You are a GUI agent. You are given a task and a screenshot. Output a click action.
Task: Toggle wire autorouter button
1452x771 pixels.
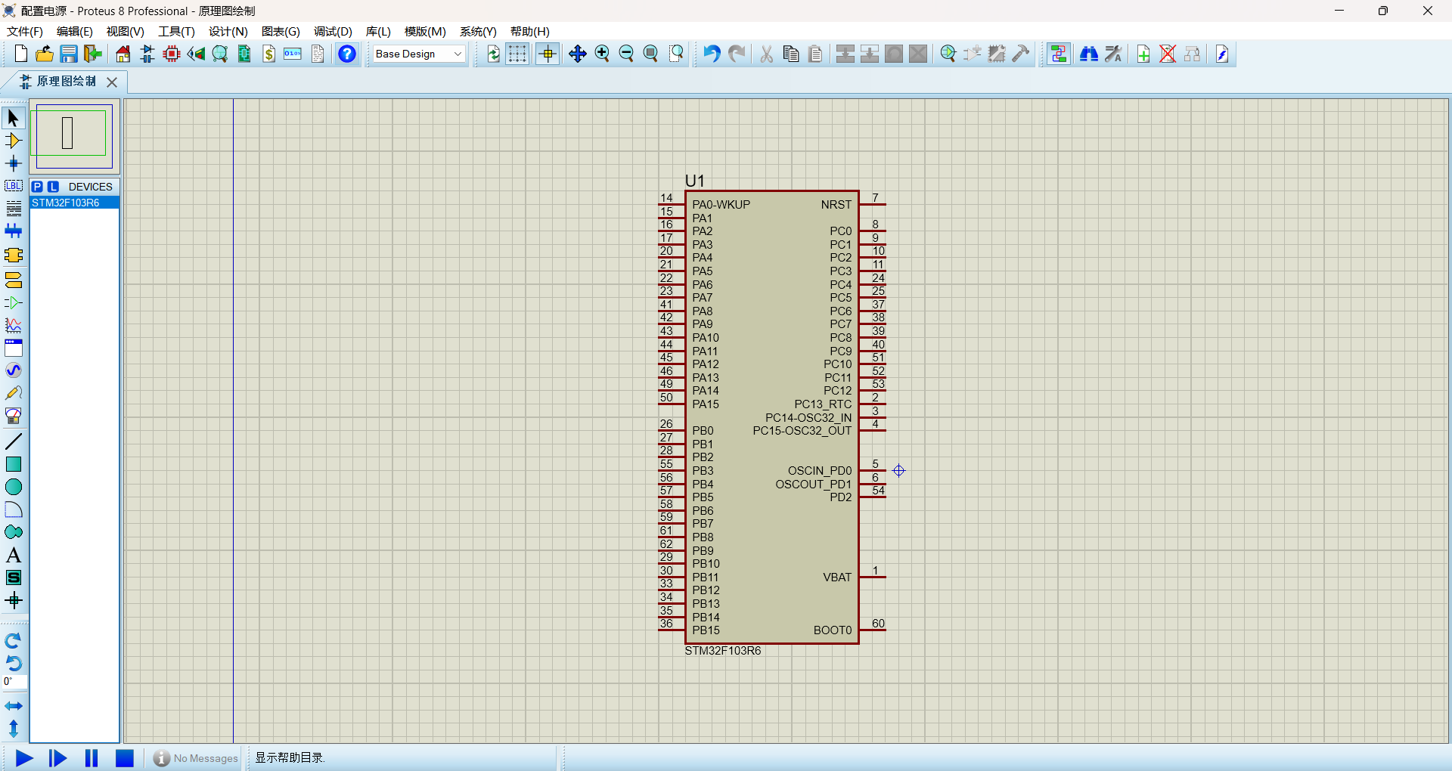point(1059,54)
